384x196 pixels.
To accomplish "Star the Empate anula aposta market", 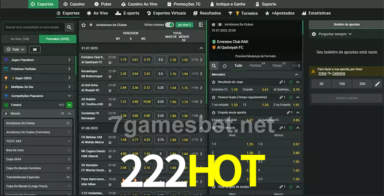I will [213, 113].
